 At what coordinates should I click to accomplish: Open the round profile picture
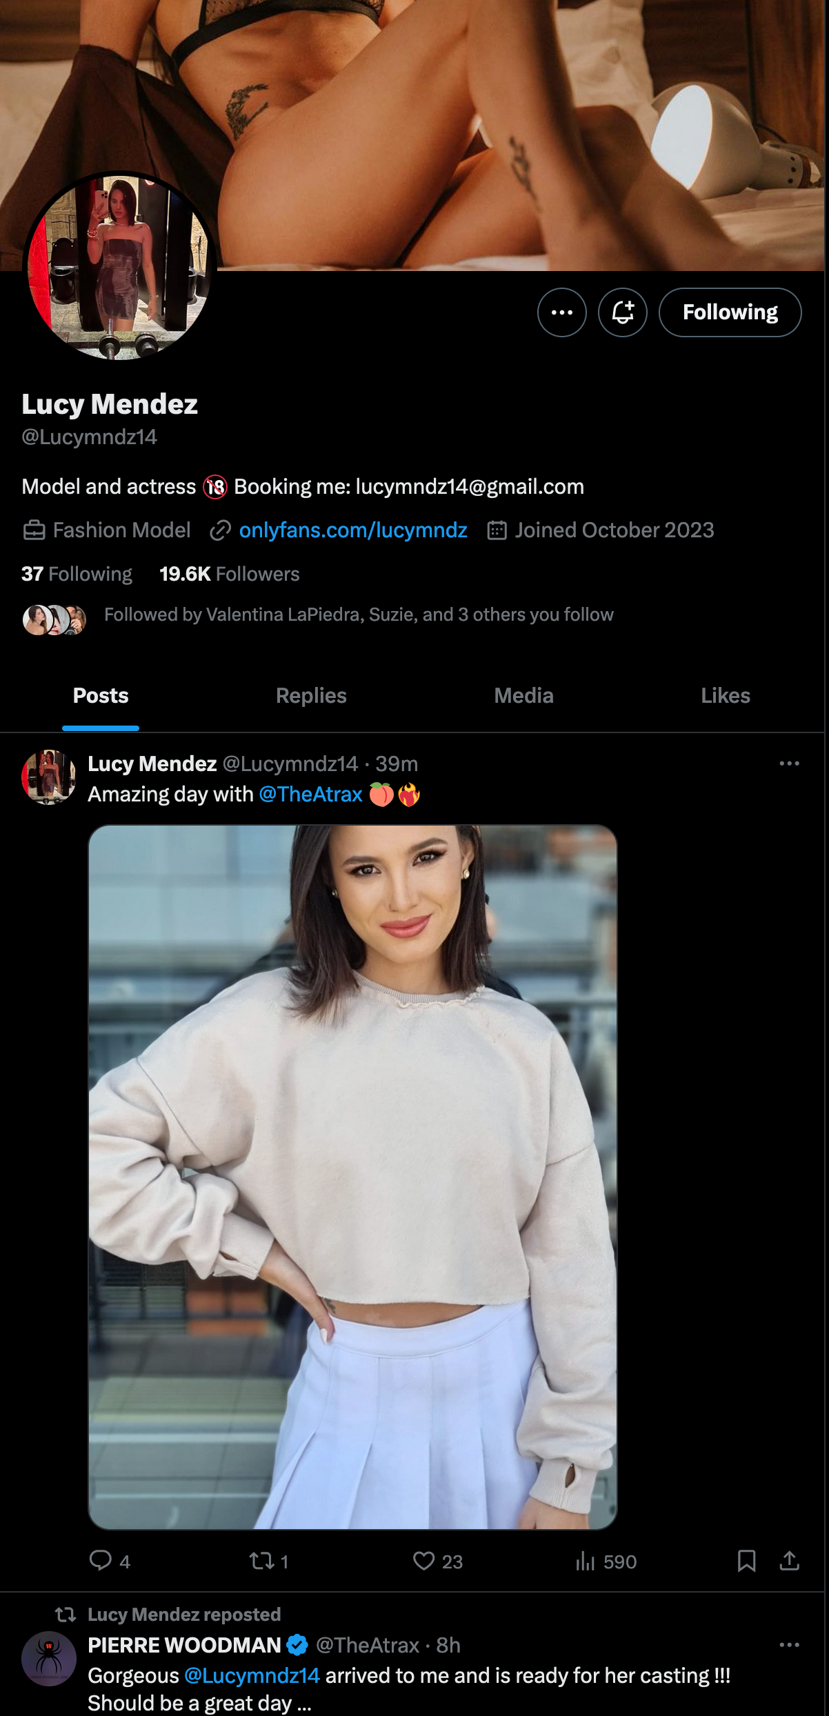point(119,267)
